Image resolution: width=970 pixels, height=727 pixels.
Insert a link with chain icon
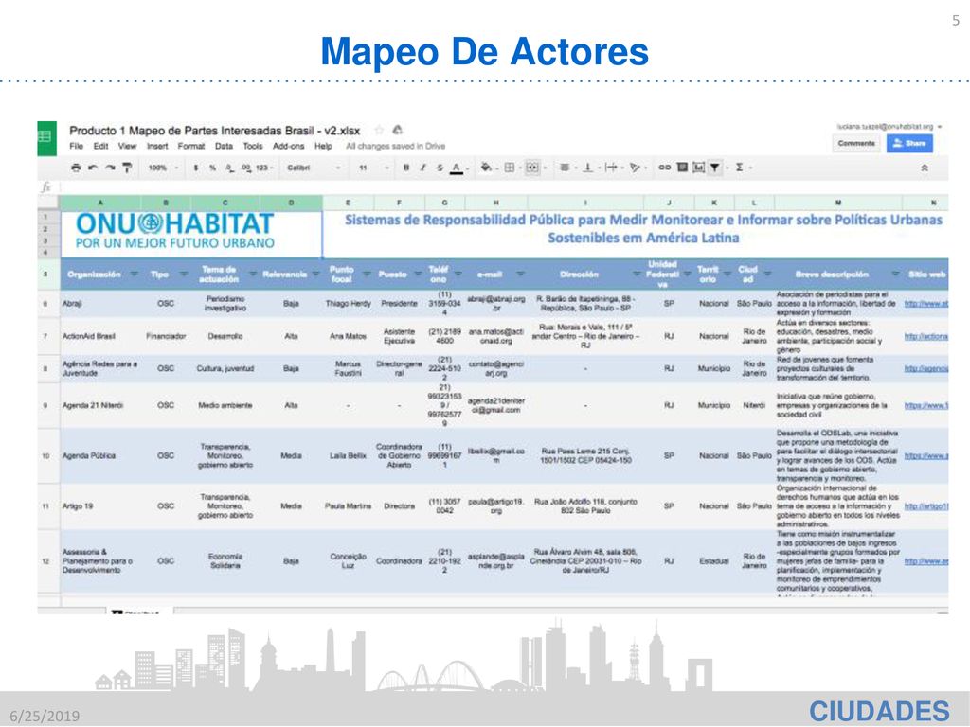[664, 168]
